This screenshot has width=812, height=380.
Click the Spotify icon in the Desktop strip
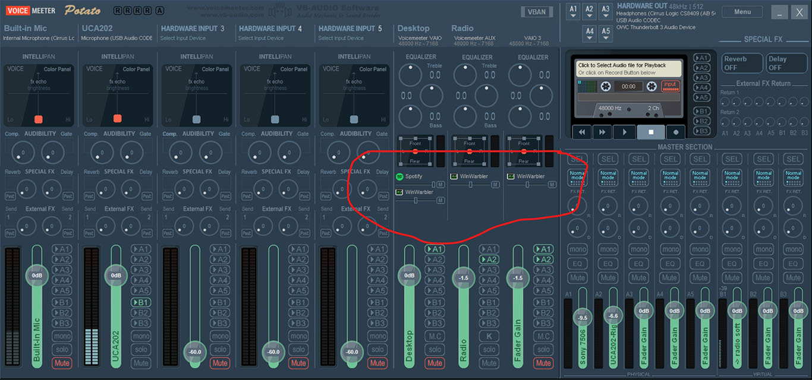tap(399, 176)
